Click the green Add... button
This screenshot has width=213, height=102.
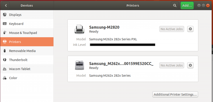187,6
